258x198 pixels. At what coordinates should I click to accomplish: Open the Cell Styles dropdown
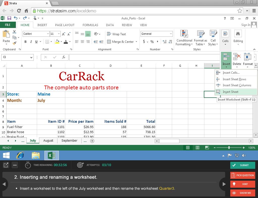coord(213,38)
